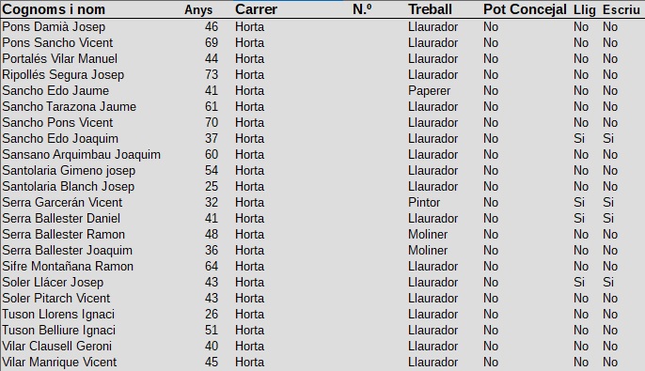
Task: Select 'Horta' street cell for Sifre Montañana Ramon
Action: click(x=249, y=267)
